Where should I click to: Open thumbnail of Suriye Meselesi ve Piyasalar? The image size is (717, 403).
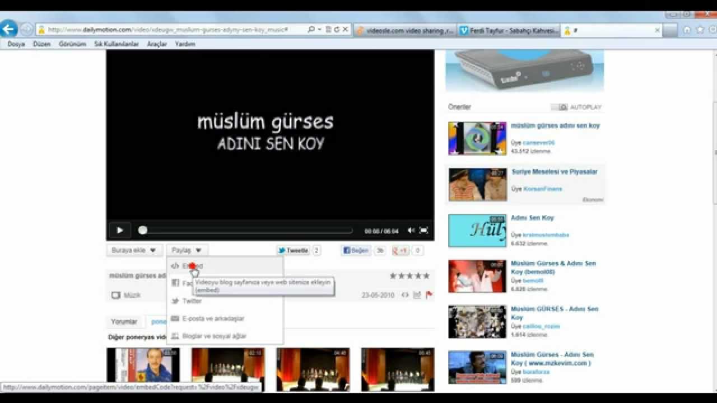pyautogui.click(x=477, y=184)
